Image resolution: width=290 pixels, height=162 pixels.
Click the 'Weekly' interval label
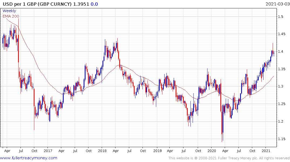point(9,11)
